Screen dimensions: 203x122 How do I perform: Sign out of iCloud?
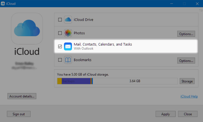point(19,114)
